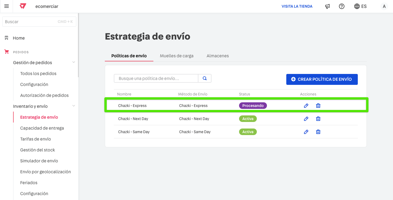Image resolution: width=393 pixels, height=200 pixels.
Task: Click the ecomerciar account name
Action: click(47, 6)
